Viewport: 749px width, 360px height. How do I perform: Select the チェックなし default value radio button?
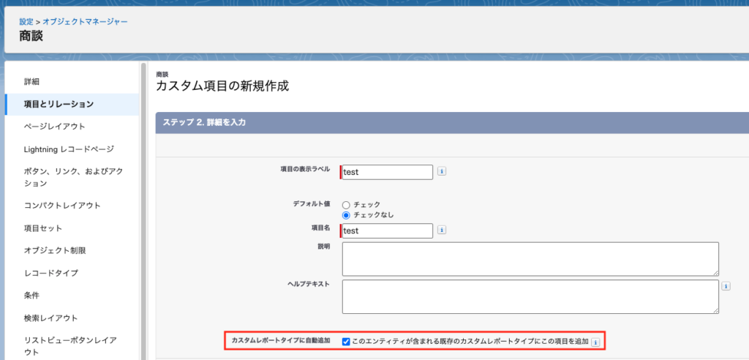[346, 215]
